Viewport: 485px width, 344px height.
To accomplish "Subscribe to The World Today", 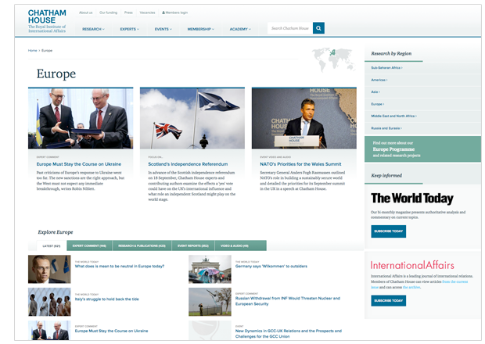I will pos(388,231).
